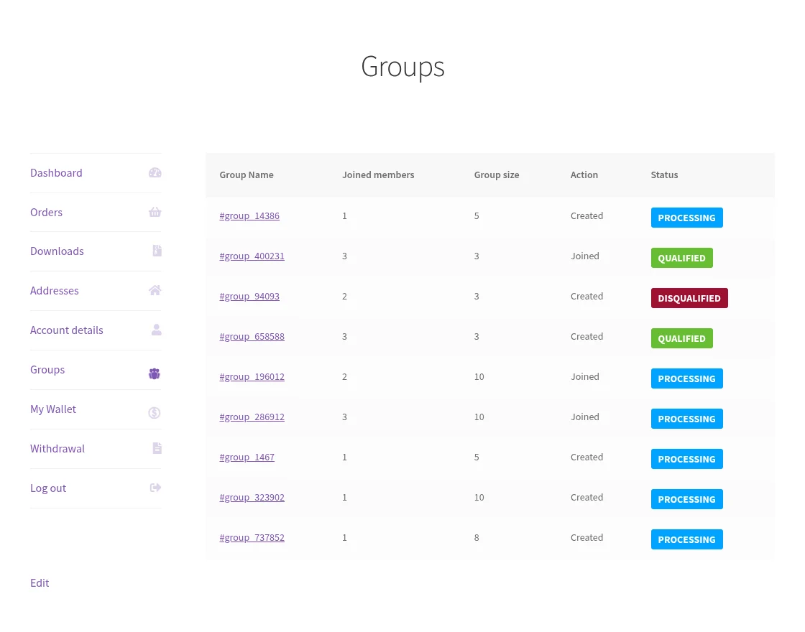The height and width of the screenshot is (632, 805).
Task: Select the Withdrawal document icon
Action: coord(157,448)
